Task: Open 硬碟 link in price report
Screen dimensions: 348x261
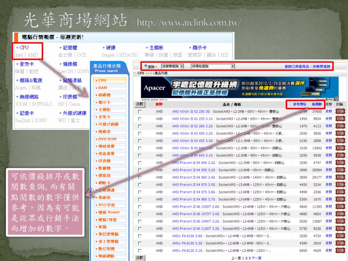Action: pyautogui.click(x=111, y=48)
